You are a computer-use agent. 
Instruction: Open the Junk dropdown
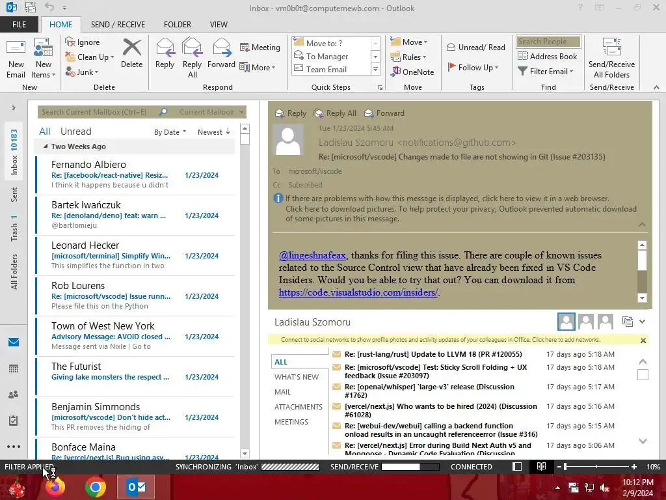[x=81, y=72]
